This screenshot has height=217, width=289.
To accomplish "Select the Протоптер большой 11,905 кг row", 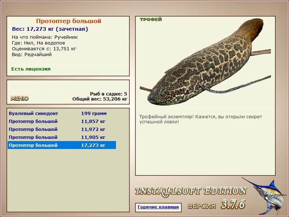I will (62, 137).
